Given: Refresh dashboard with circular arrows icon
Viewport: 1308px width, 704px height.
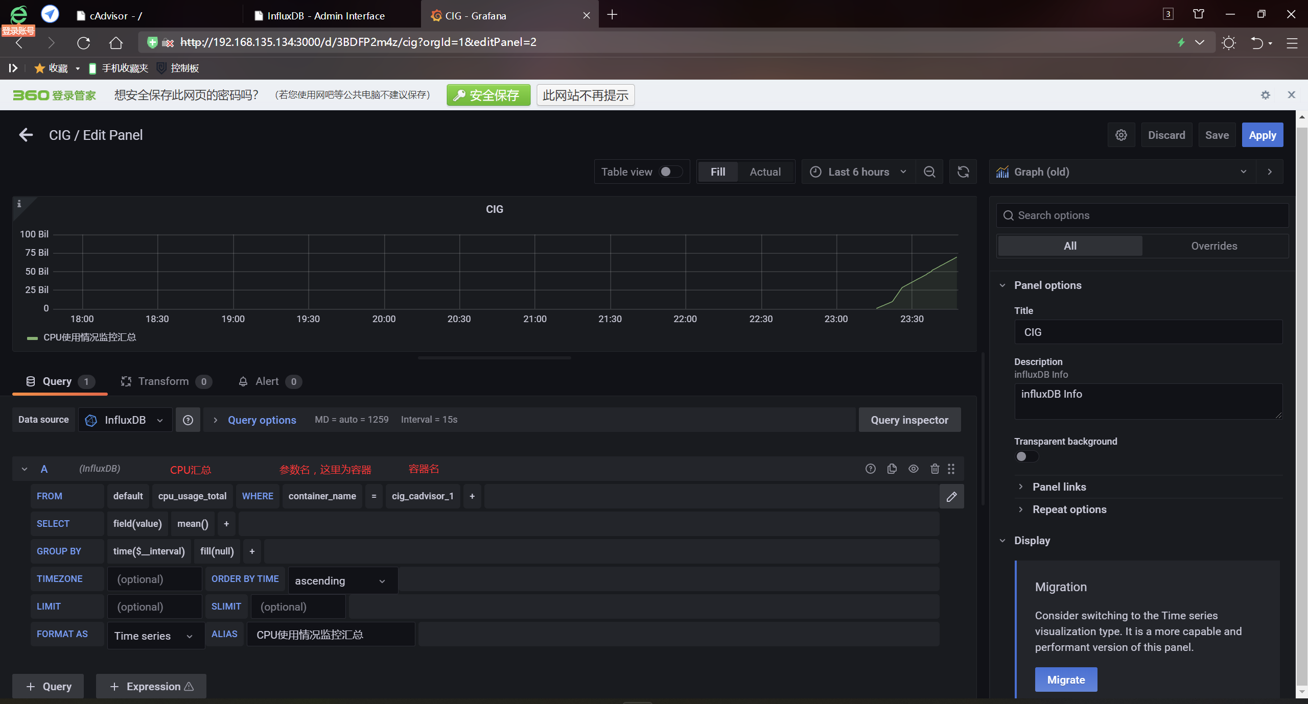Looking at the screenshot, I should [x=963, y=172].
